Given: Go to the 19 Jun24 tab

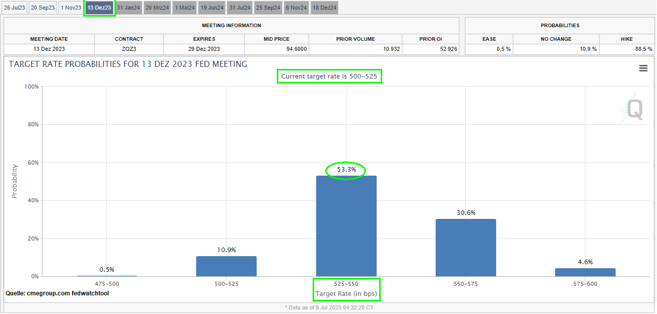Looking at the screenshot, I should coord(211,8).
